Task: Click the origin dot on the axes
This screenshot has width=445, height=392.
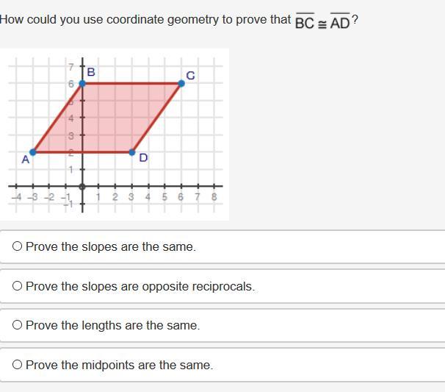Action: (82, 186)
